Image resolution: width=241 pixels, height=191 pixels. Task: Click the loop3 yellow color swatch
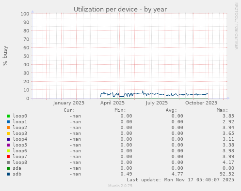coord(8,133)
